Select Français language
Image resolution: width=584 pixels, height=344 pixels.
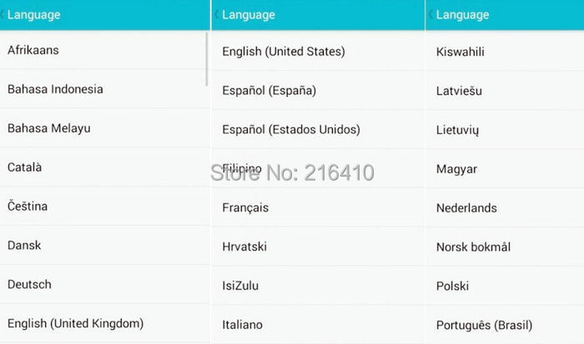(x=245, y=208)
